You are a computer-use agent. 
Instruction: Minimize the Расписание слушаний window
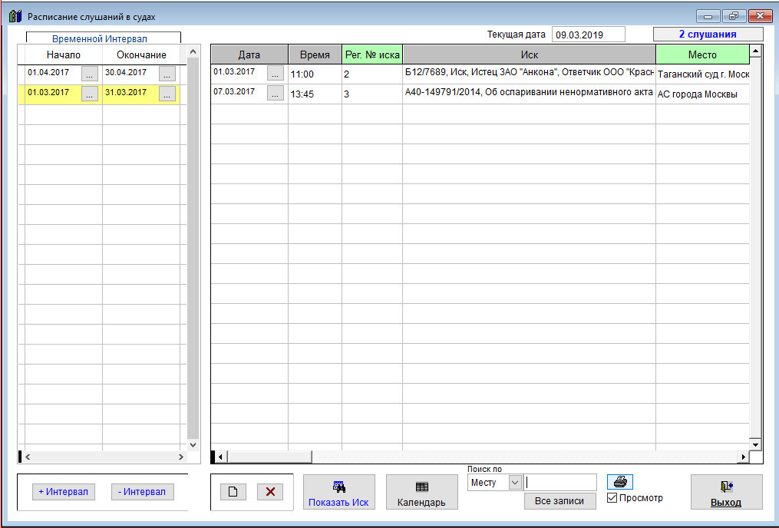click(708, 16)
